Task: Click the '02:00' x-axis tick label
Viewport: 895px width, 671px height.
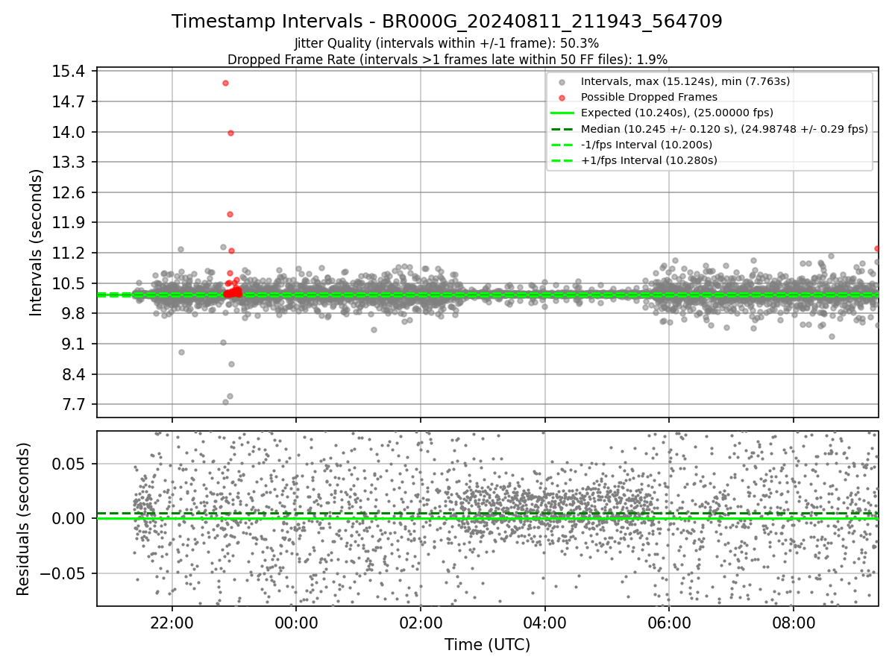Action: click(421, 624)
